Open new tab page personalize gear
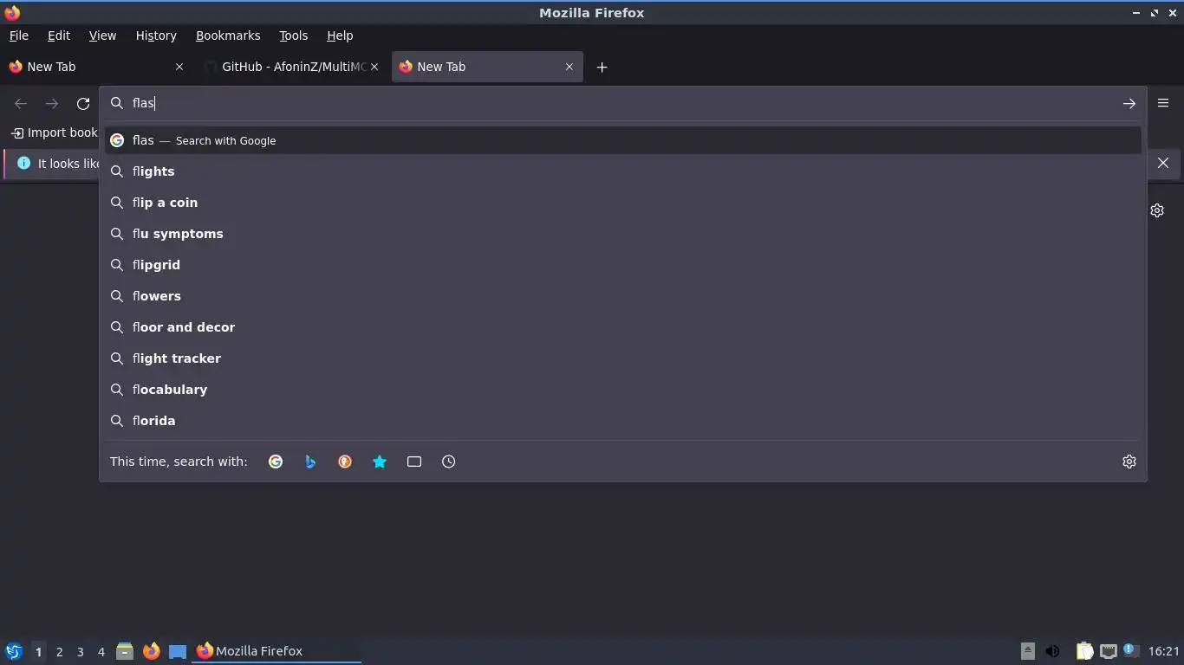 click(x=1157, y=210)
